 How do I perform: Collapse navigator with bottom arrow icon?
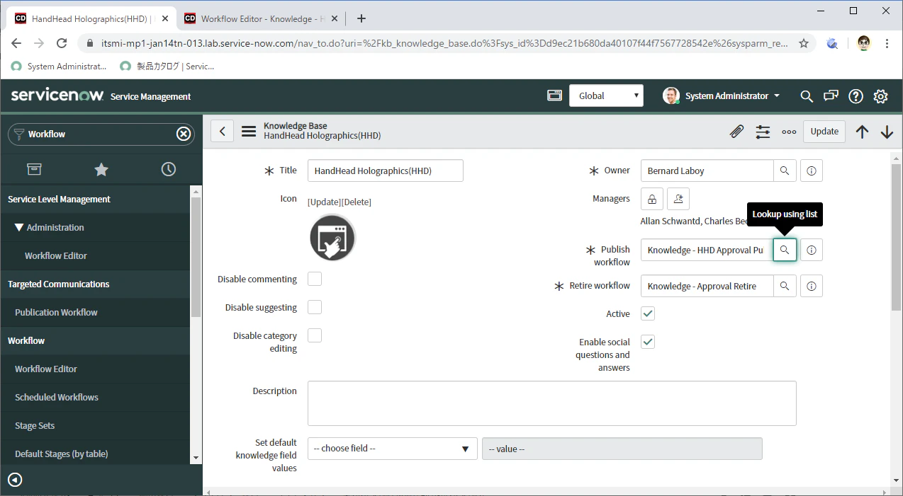tap(15, 480)
